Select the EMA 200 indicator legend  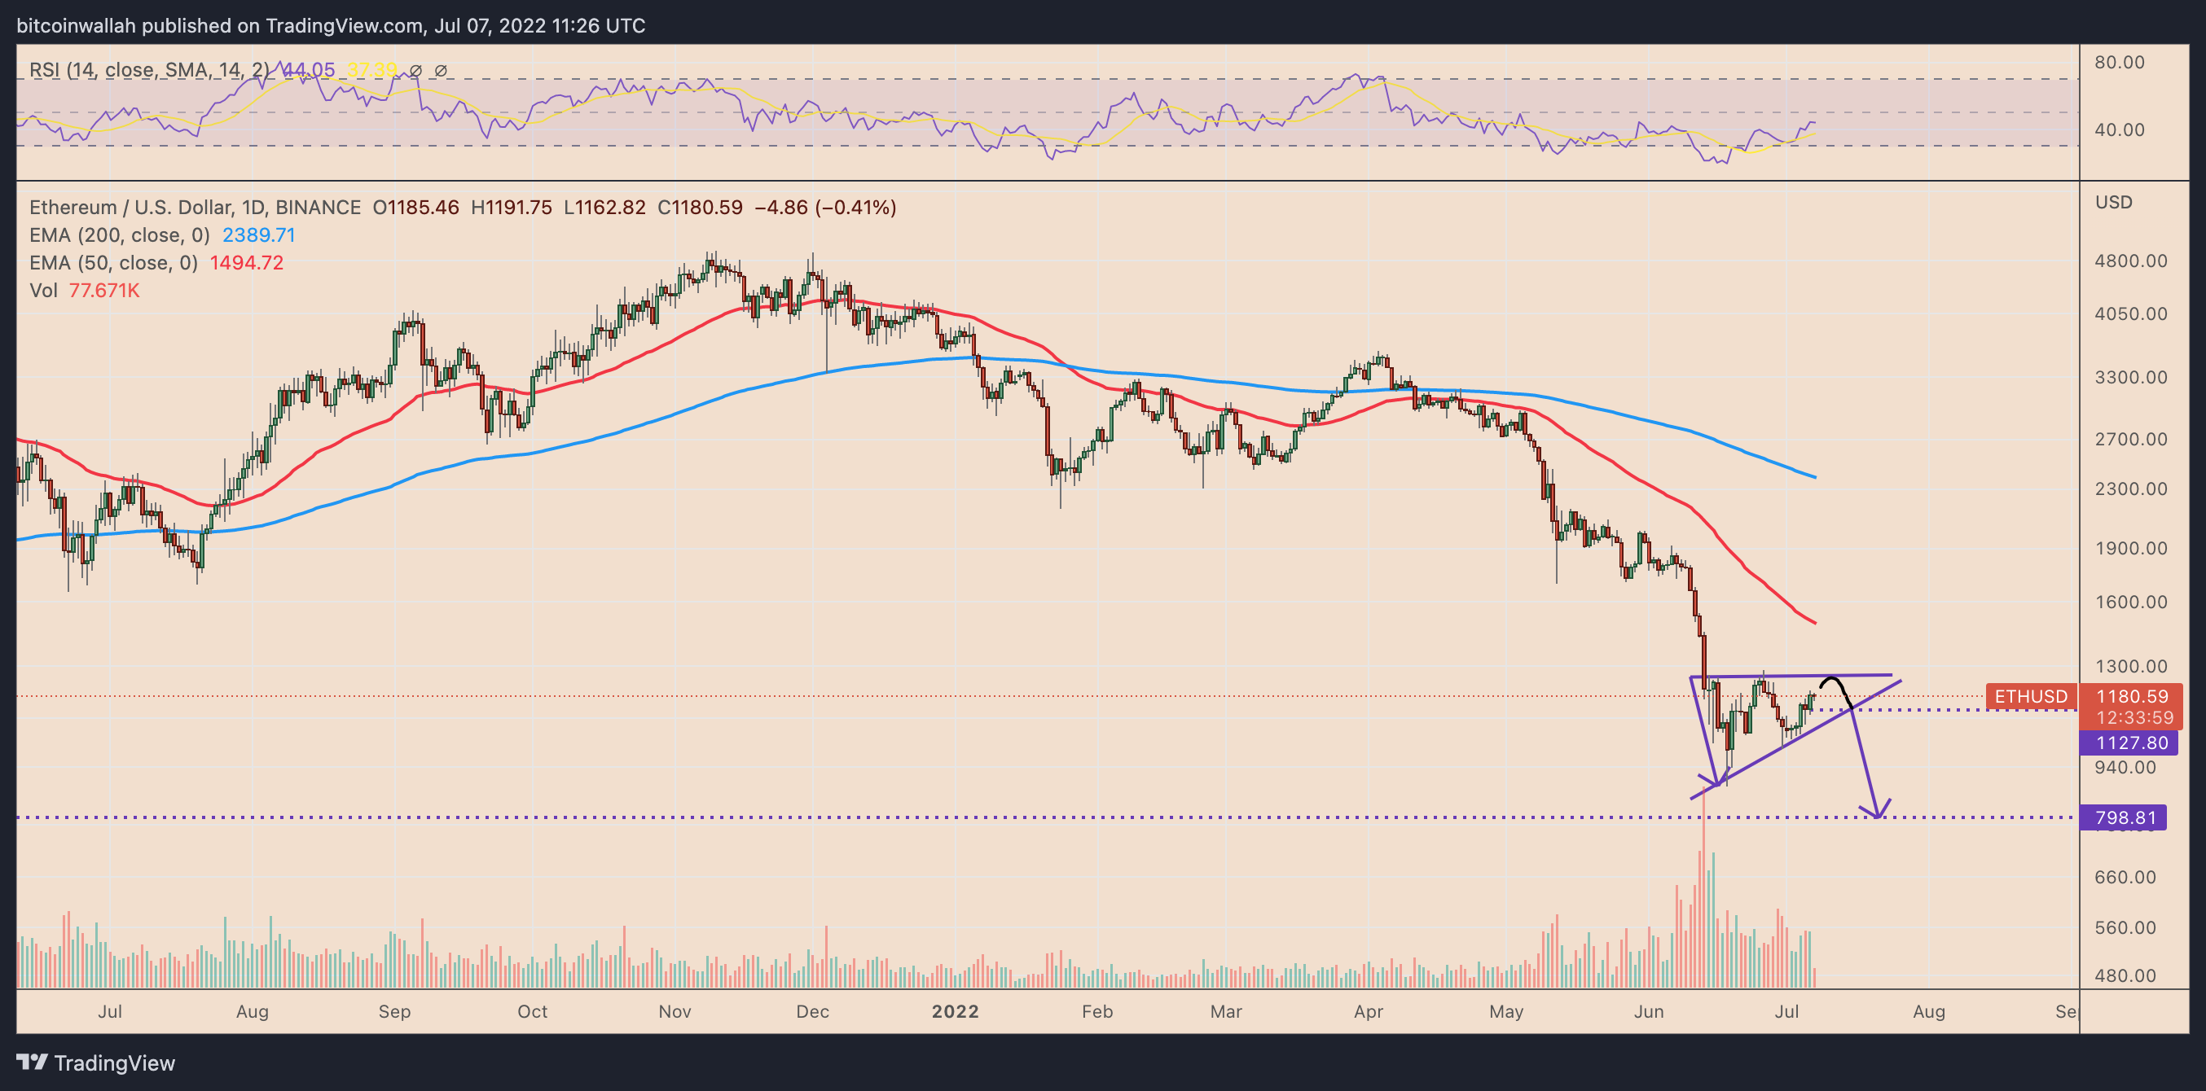coord(120,234)
